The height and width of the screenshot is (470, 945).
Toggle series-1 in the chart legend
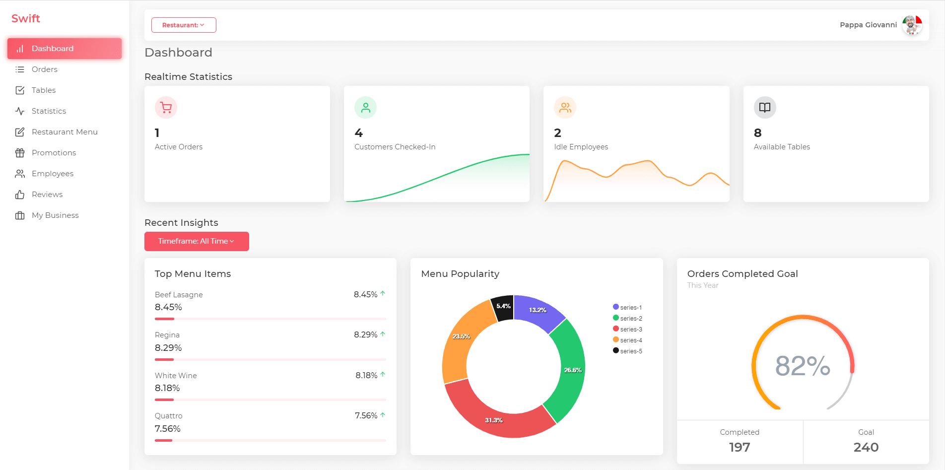click(627, 307)
